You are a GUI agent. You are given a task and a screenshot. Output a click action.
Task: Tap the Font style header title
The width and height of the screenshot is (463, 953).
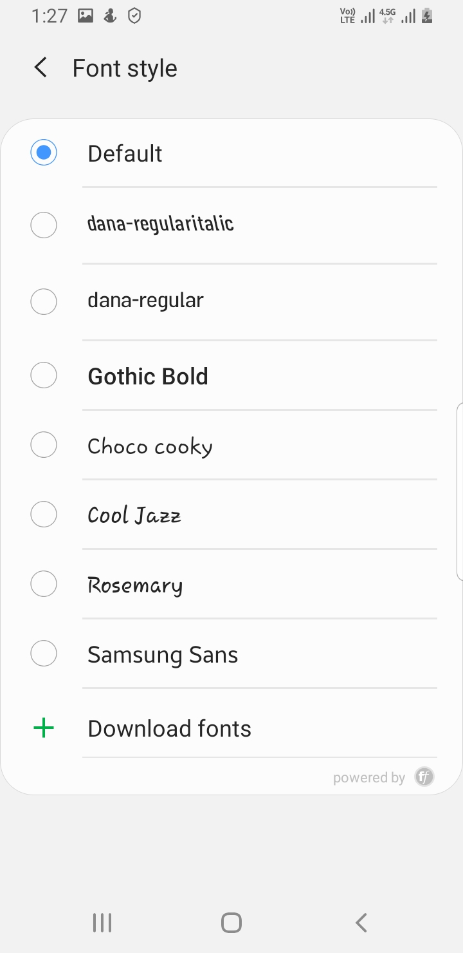pos(125,68)
